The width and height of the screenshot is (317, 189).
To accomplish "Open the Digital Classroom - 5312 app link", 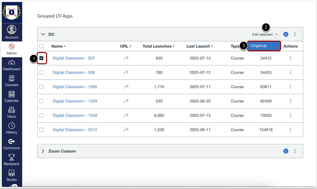I will 75,130.
